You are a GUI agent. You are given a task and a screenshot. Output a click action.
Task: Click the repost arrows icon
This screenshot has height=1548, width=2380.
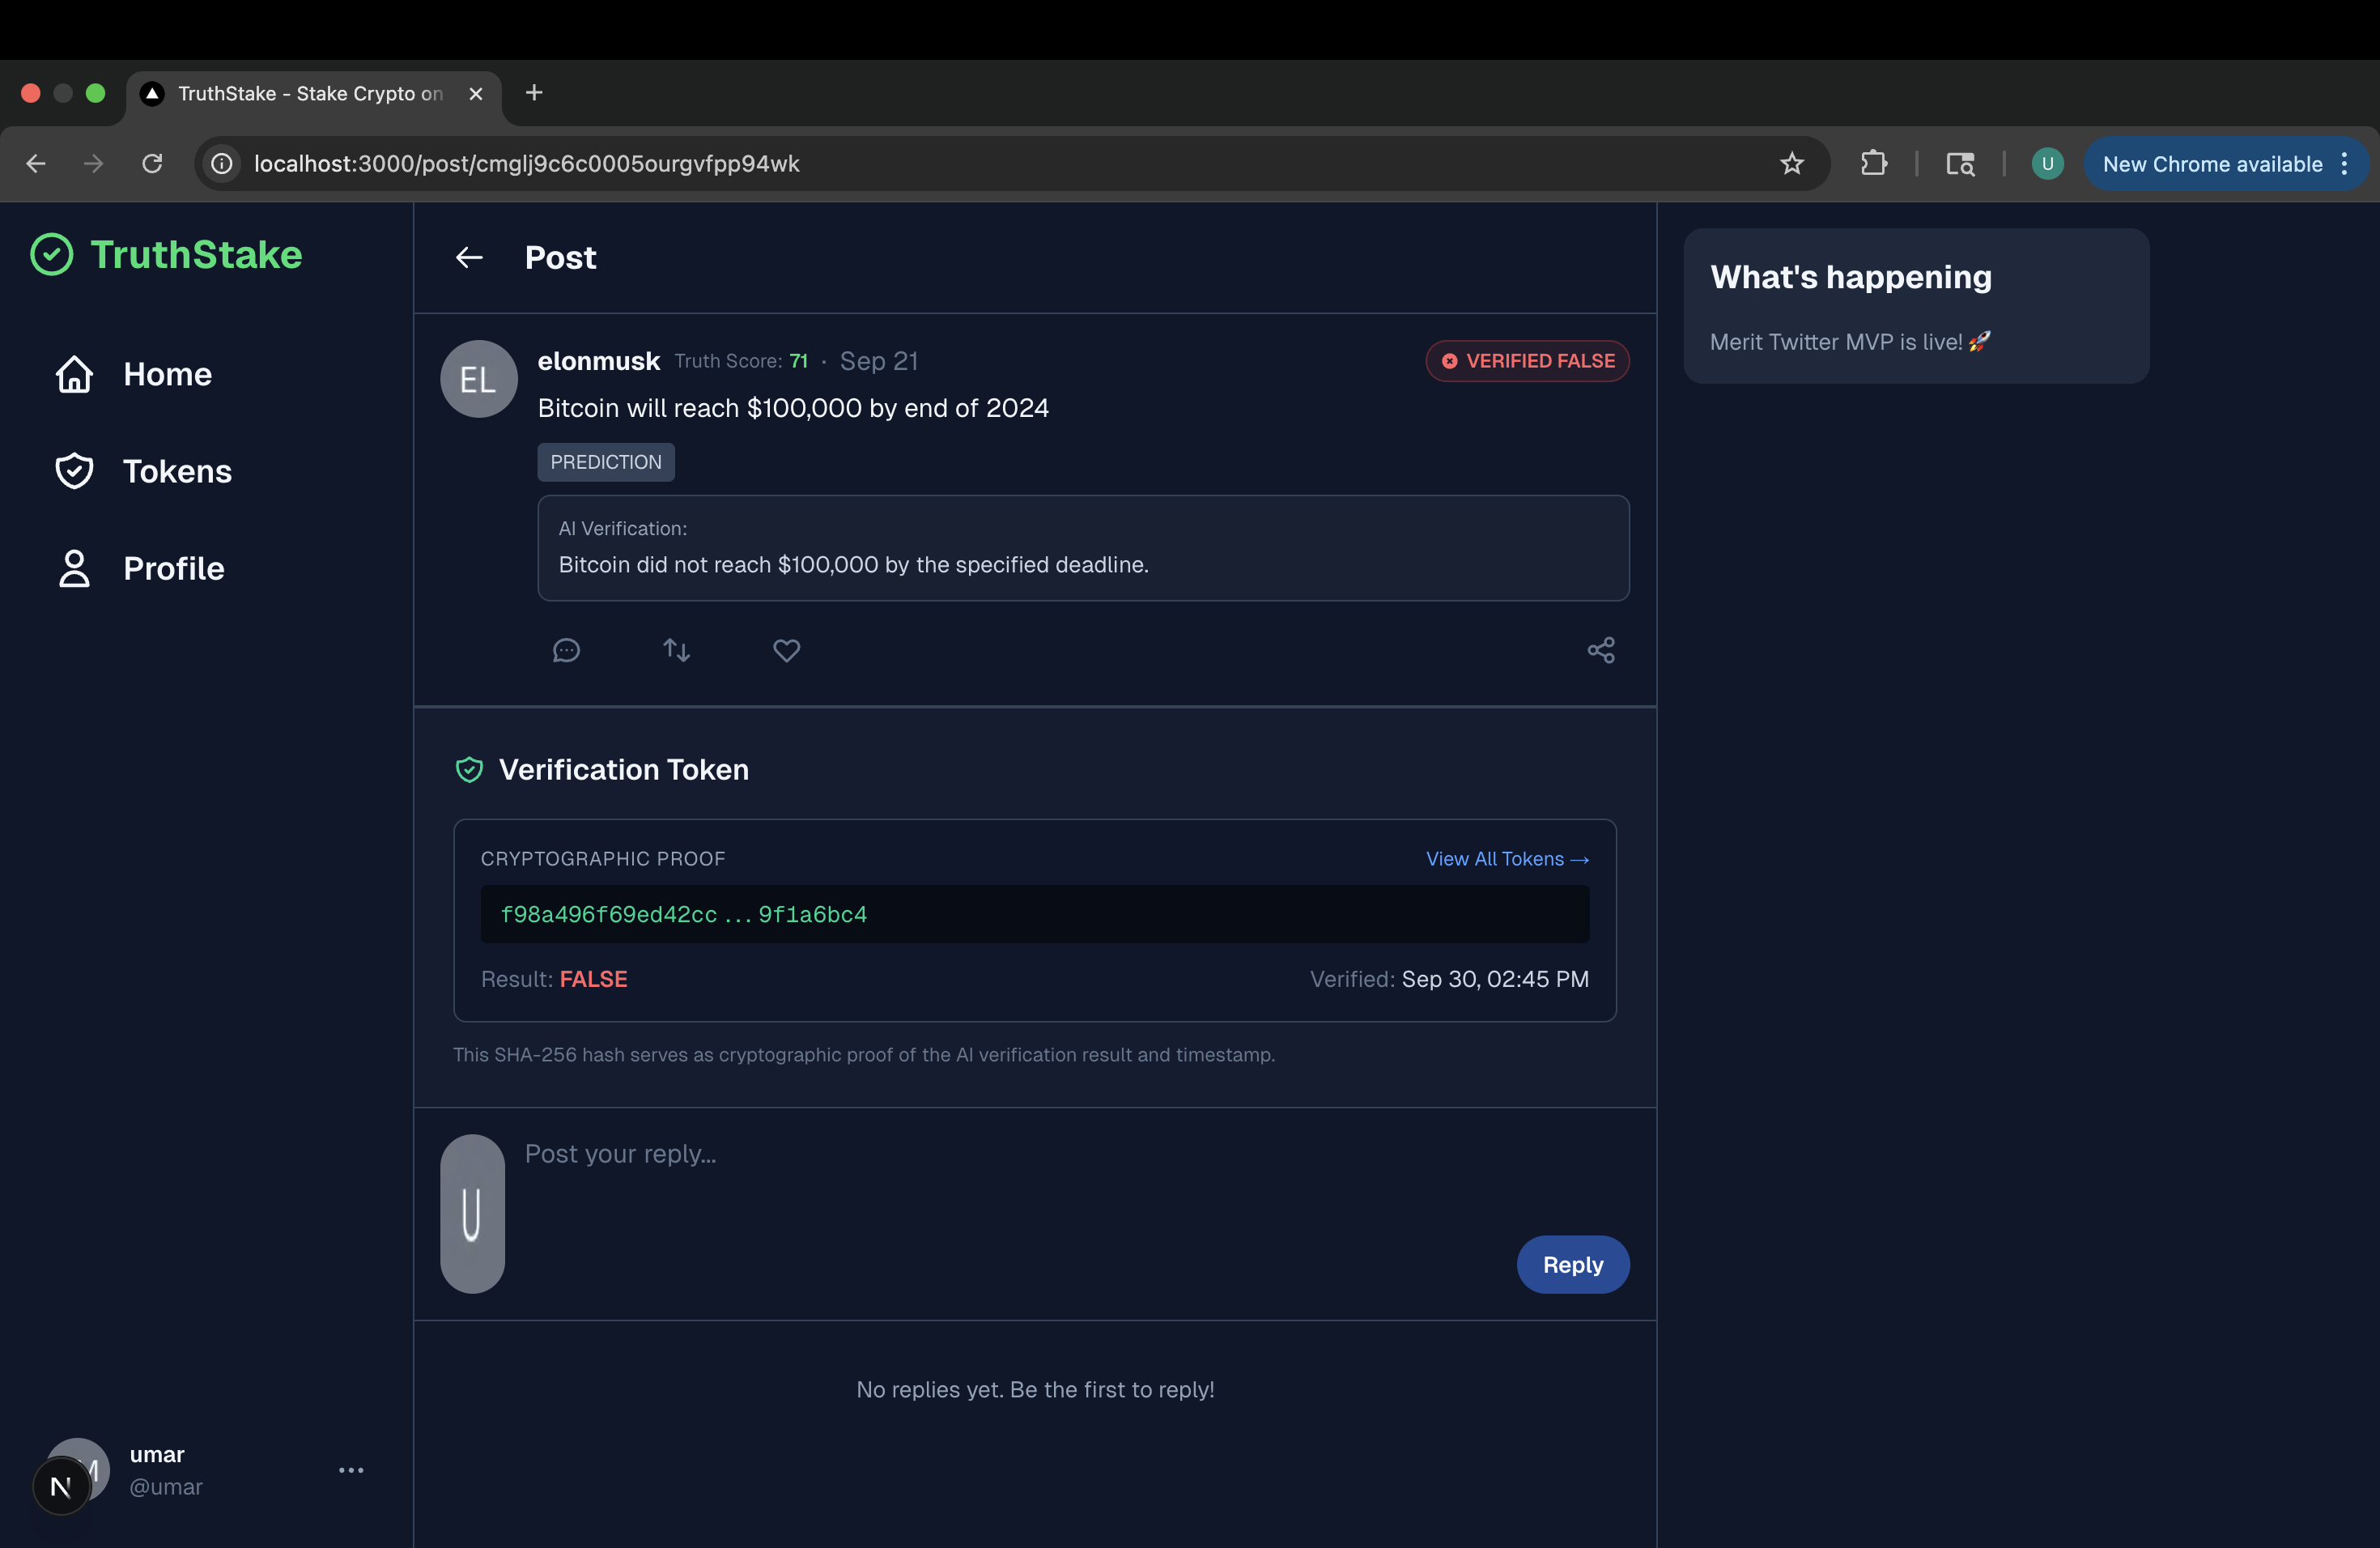click(677, 651)
